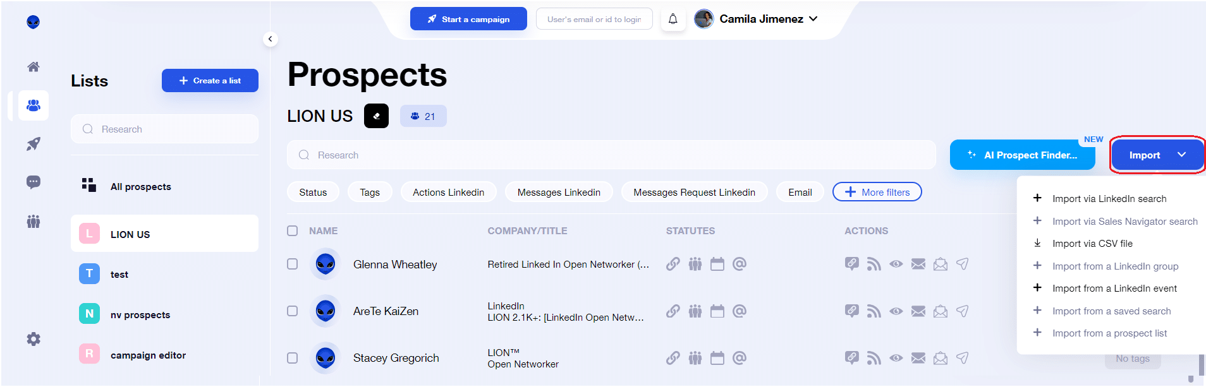
Task: Click Create a list button
Action: tap(210, 81)
